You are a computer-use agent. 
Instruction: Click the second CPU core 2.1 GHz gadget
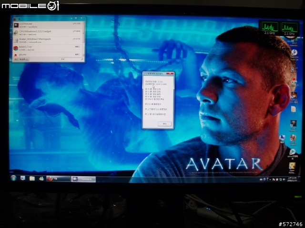(289, 28)
